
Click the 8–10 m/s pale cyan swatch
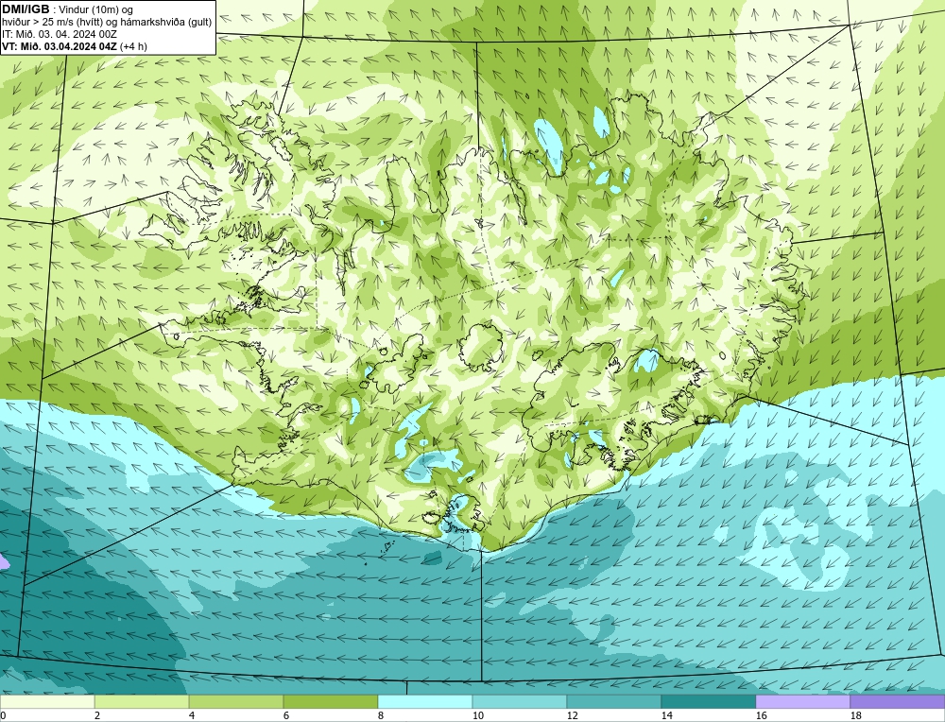425,701
